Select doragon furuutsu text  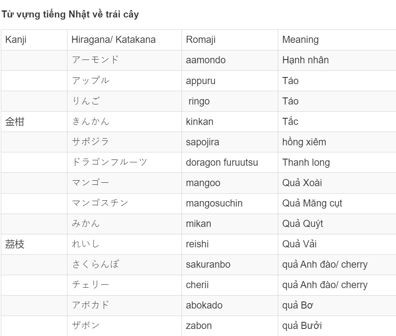tap(222, 162)
